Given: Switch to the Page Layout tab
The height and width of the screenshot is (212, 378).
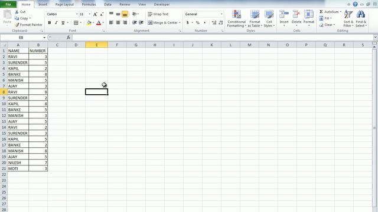Looking at the screenshot, I should (64, 4).
